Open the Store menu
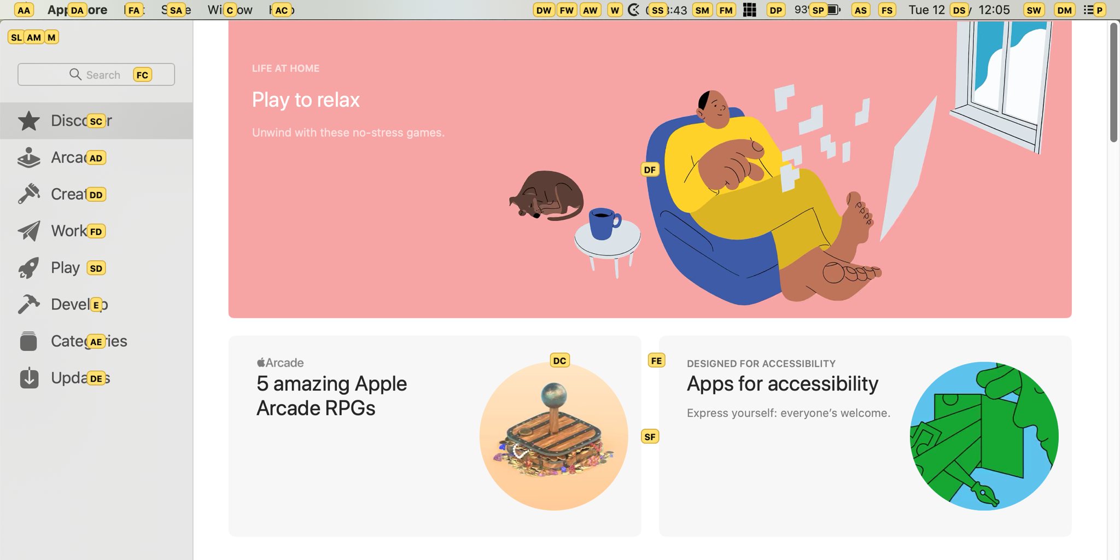1120x560 pixels. [x=174, y=9]
